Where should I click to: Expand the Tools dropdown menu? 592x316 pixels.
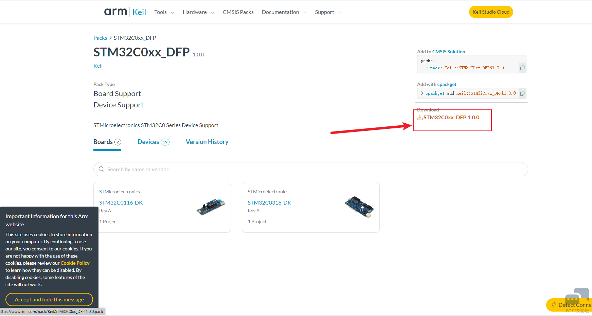(164, 12)
